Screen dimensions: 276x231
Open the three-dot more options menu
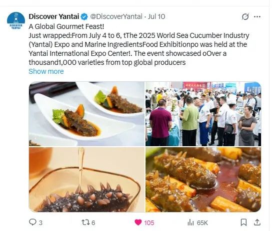click(257, 16)
